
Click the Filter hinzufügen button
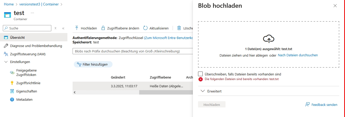(93, 64)
